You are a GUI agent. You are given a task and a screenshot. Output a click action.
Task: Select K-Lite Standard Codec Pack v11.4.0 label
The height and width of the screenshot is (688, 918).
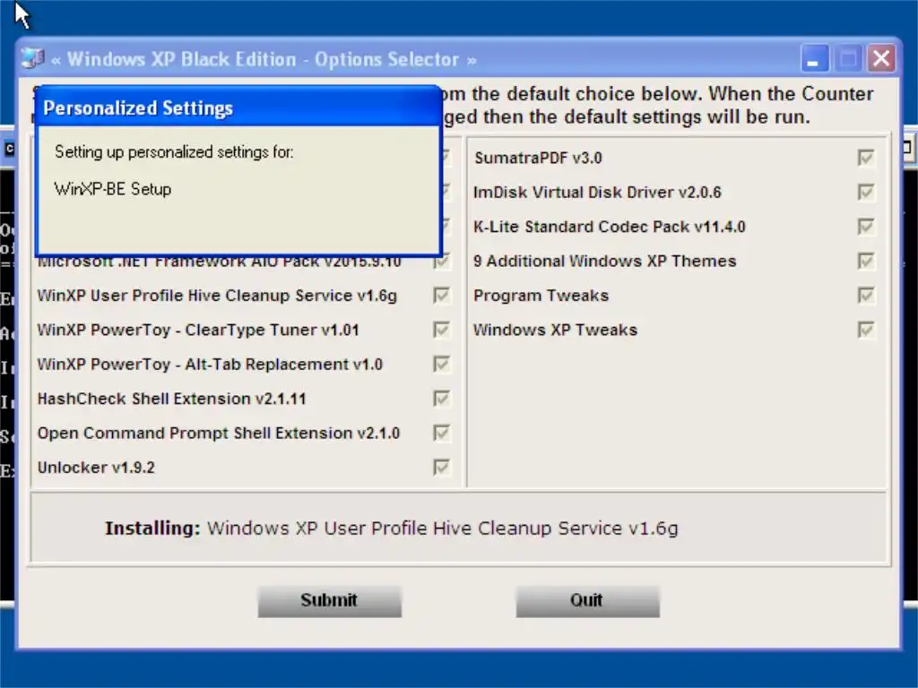[609, 227]
